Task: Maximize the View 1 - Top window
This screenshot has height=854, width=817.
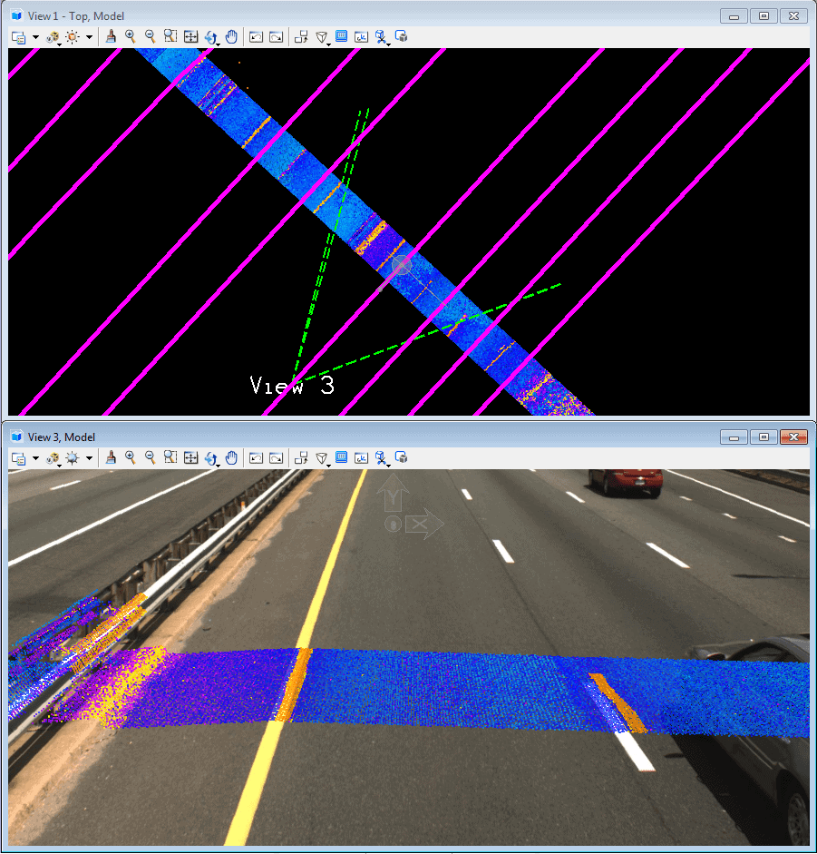Action: pyautogui.click(x=764, y=16)
